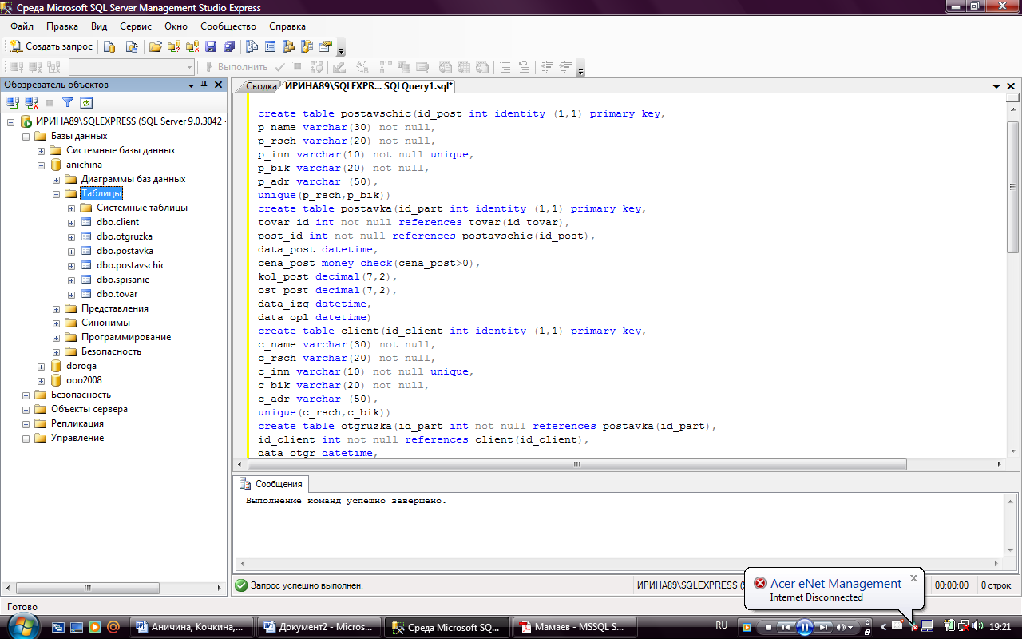Open the Вид menu
The width and height of the screenshot is (1022, 639).
[x=99, y=26]
